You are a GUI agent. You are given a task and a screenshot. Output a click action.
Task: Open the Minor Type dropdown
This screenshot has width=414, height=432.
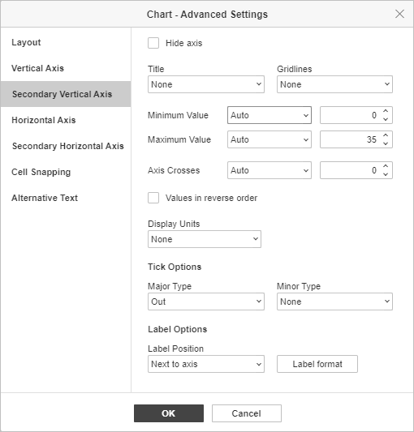coord(334,302)
